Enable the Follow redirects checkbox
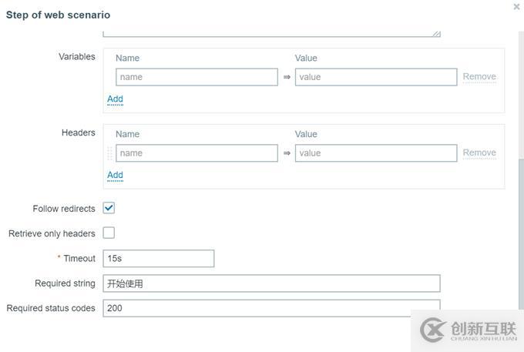Viewport: 524px width, 352px height. [109, 209]
